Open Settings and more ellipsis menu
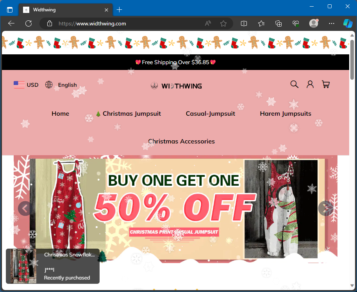This screenshot has width=357, height=292. [x=331, y=23]
